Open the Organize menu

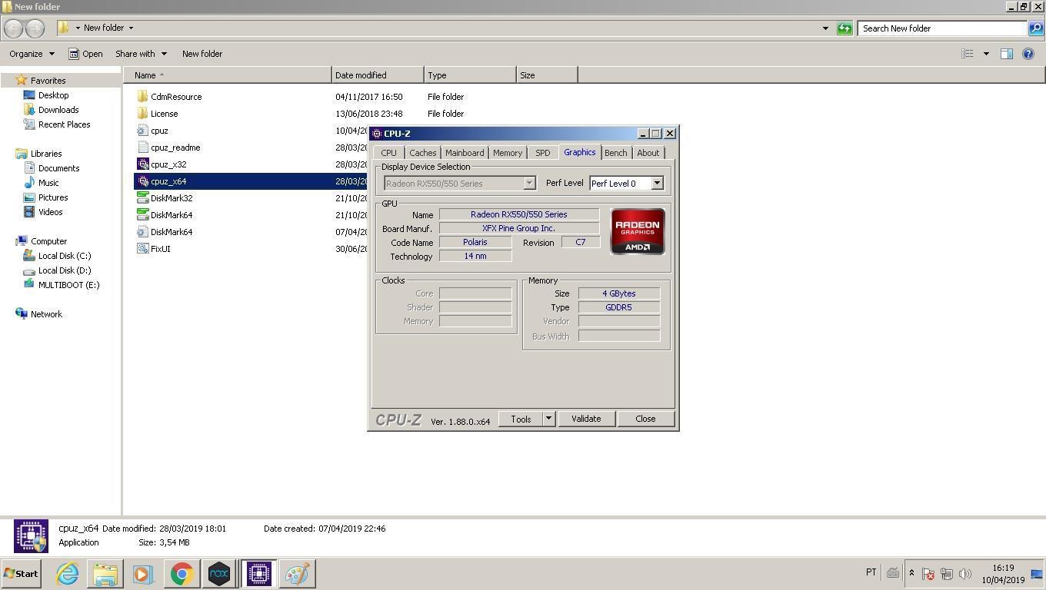coord(32,54)
